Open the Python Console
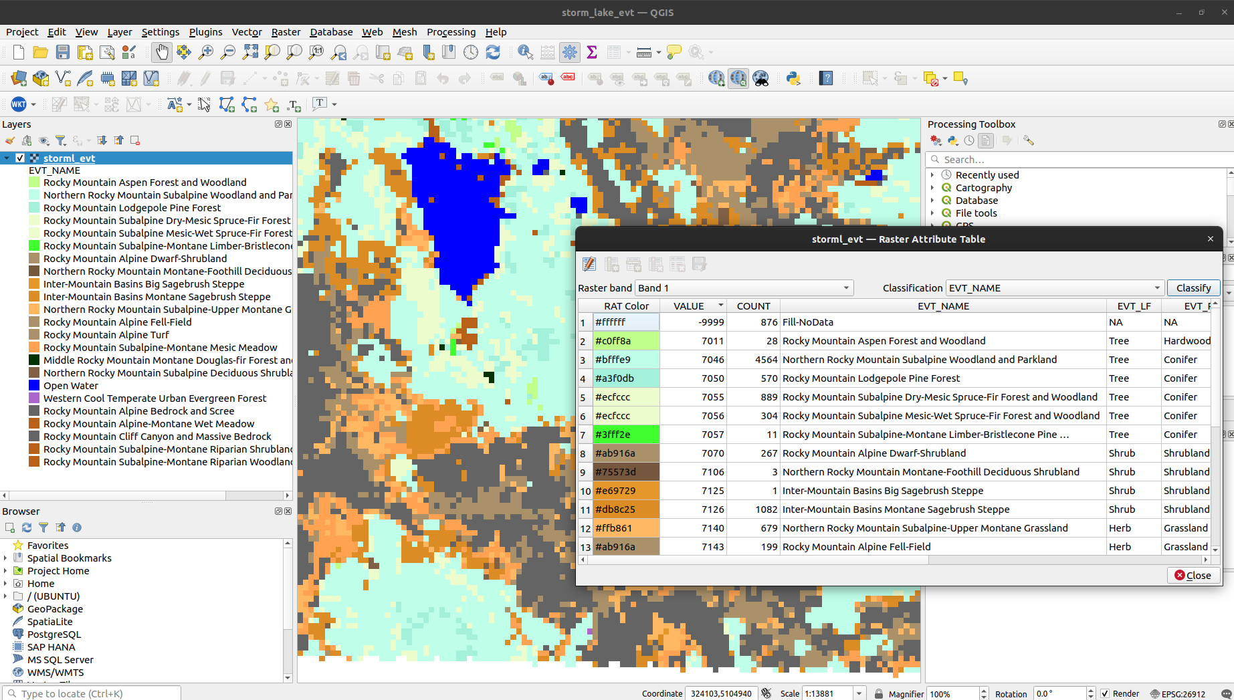Screen dimensions: 1234x700 pos(793,78)
